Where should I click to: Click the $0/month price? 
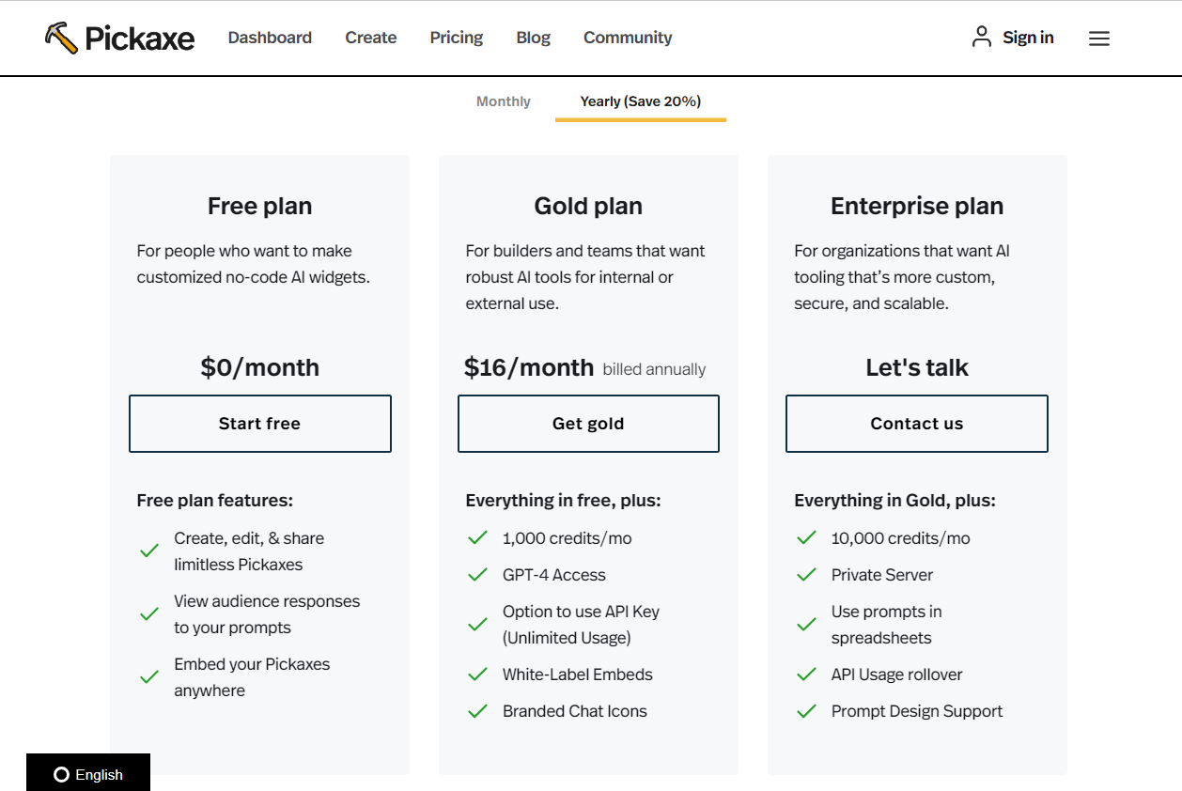[x=260, y=367]
